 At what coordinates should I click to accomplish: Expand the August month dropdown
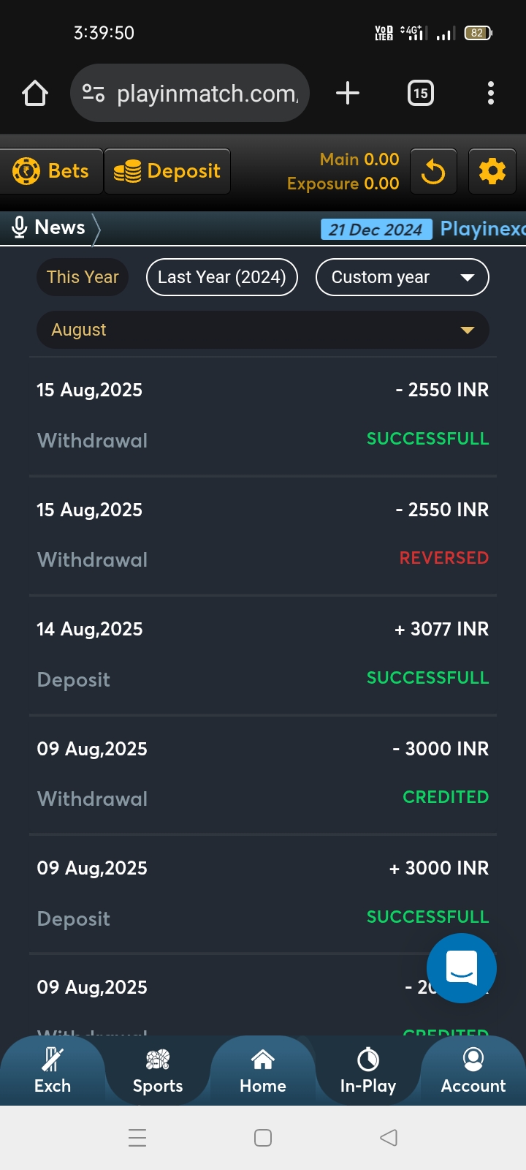click(262, 330)
